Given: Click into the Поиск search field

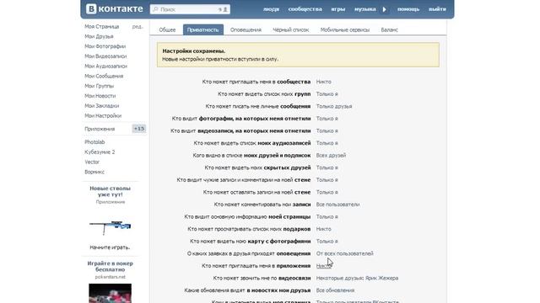Looking at the screenshot, I should click(190, 9).
